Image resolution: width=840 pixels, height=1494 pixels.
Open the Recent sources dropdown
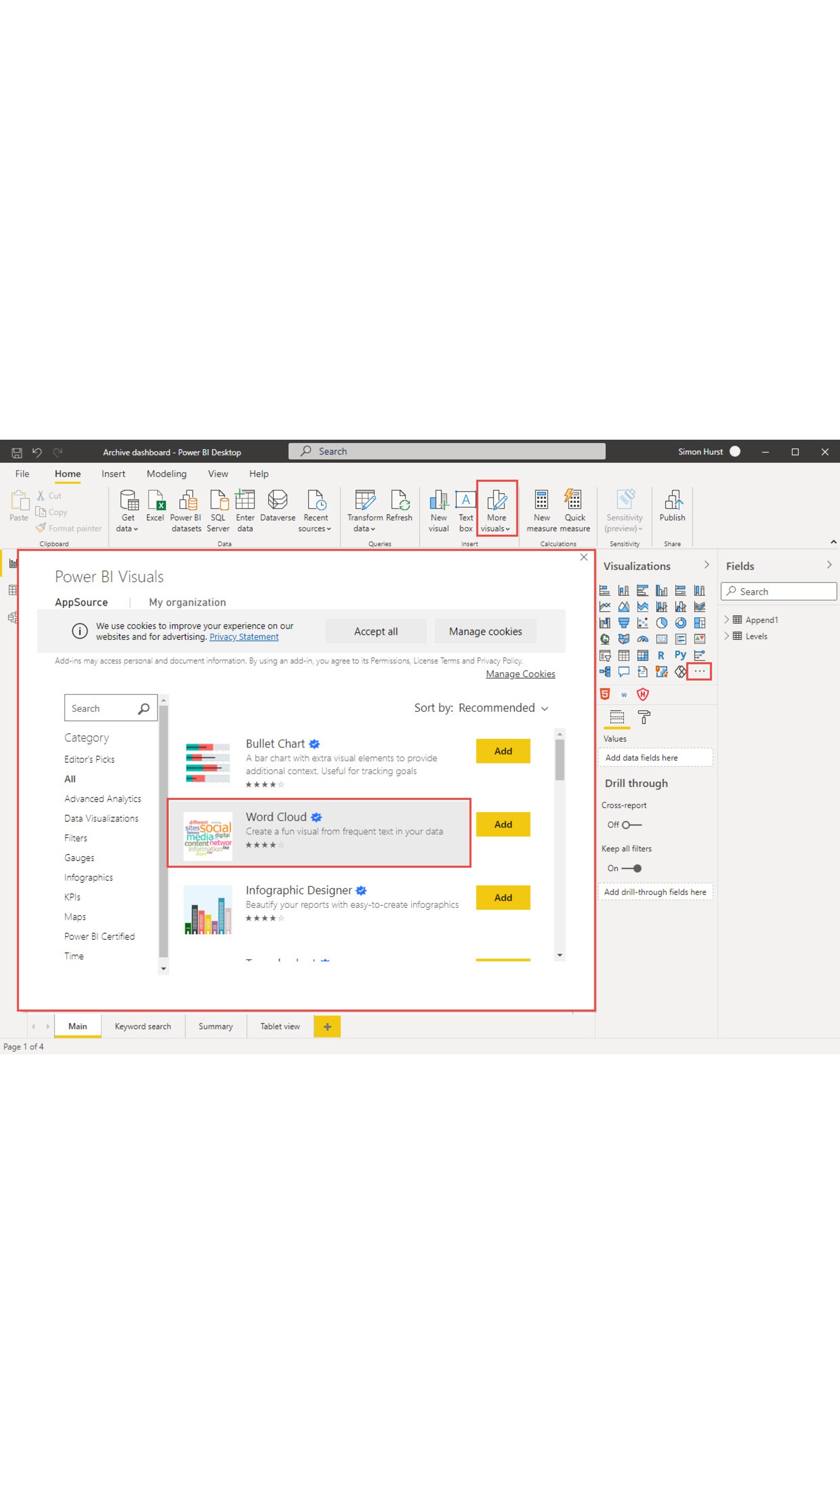click(x=315, y=511)
